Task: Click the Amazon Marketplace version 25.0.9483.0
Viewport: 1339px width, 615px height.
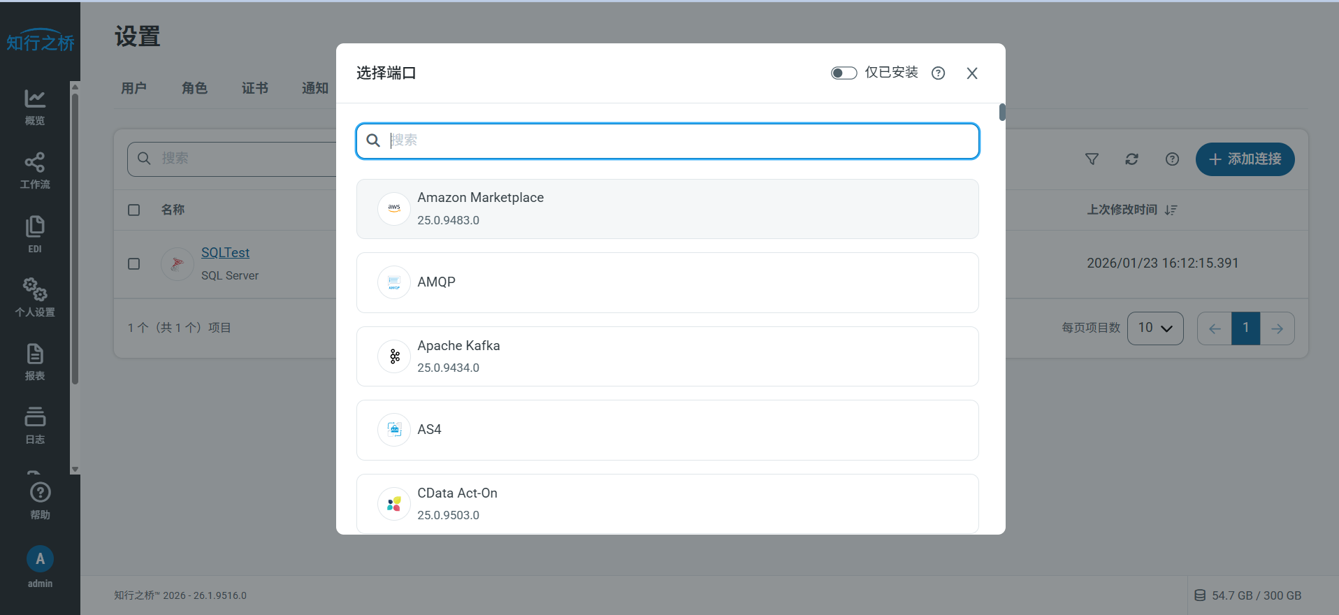Action: [448, 220]
